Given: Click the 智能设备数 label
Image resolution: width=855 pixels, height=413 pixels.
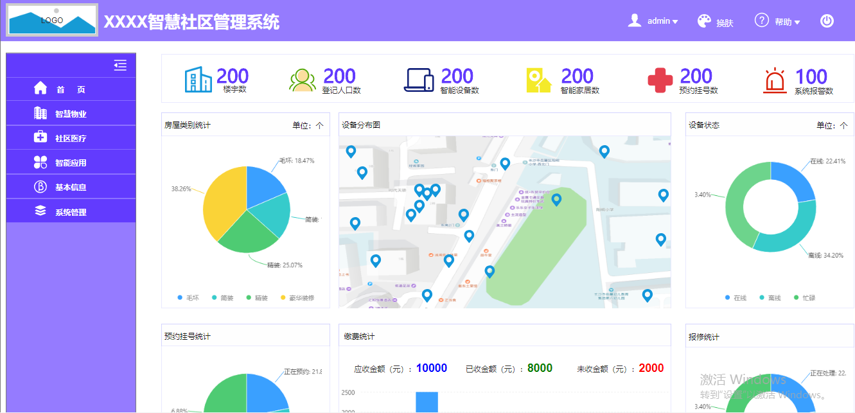Looking at the screenshot, I should (460, 91).
